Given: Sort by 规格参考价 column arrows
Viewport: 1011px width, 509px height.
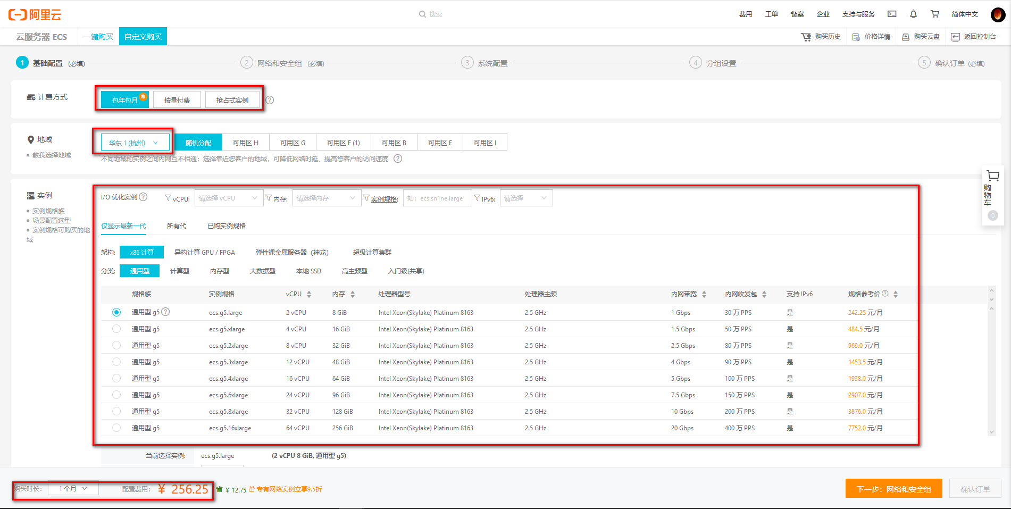Looking at the screenshot, I should point(896,294).
